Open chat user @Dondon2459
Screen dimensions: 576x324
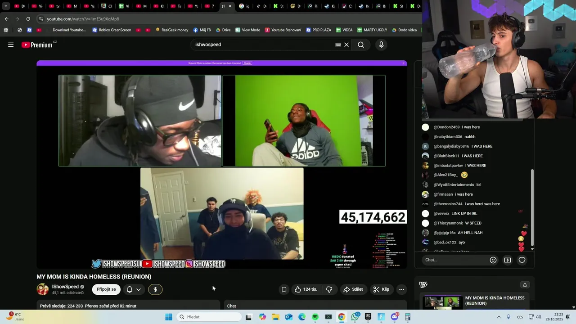[446, 127]
